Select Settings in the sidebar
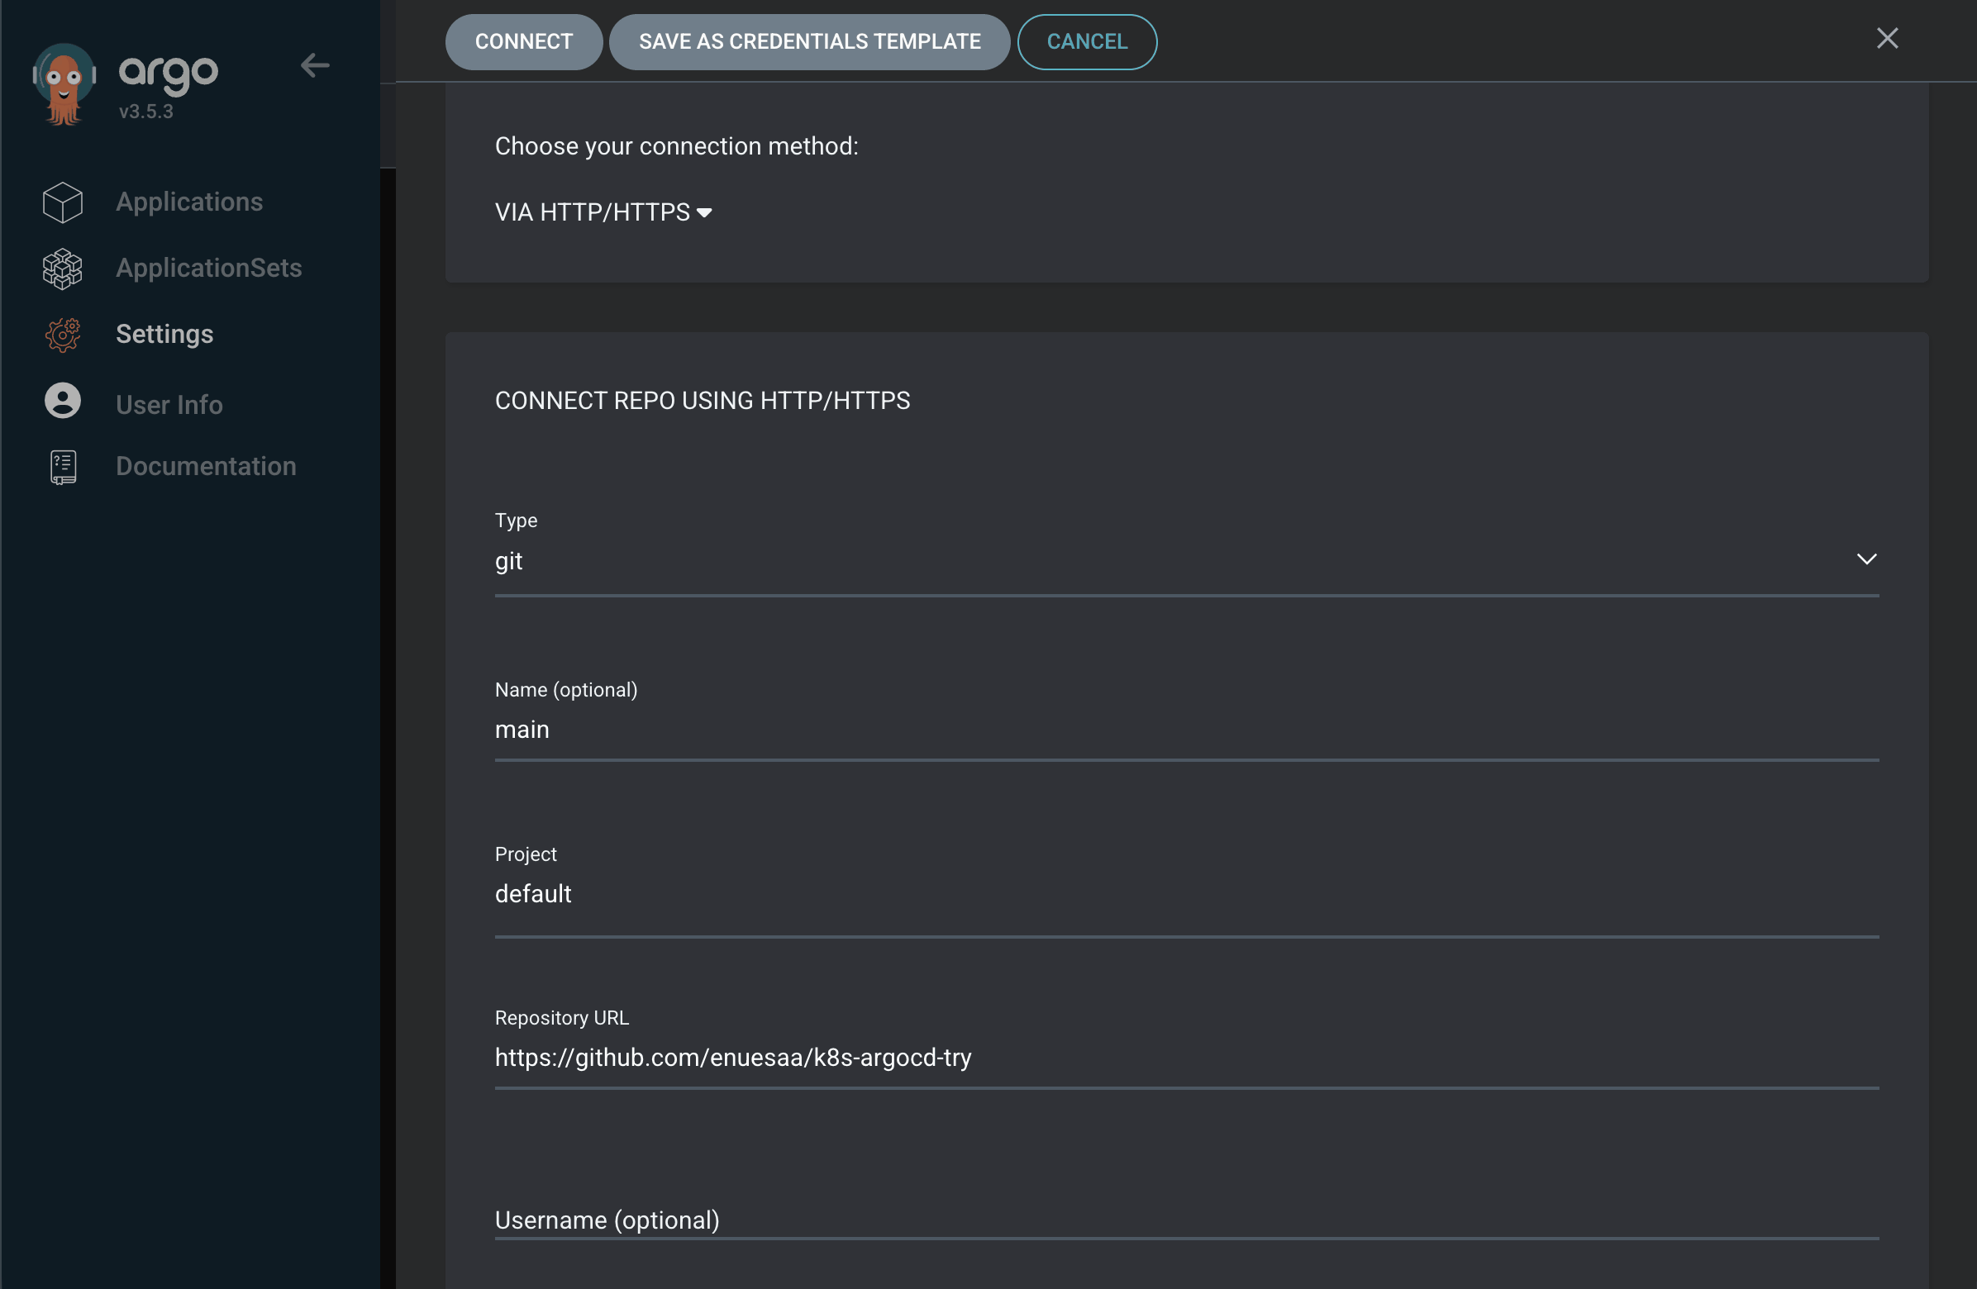 click(164, 334)
